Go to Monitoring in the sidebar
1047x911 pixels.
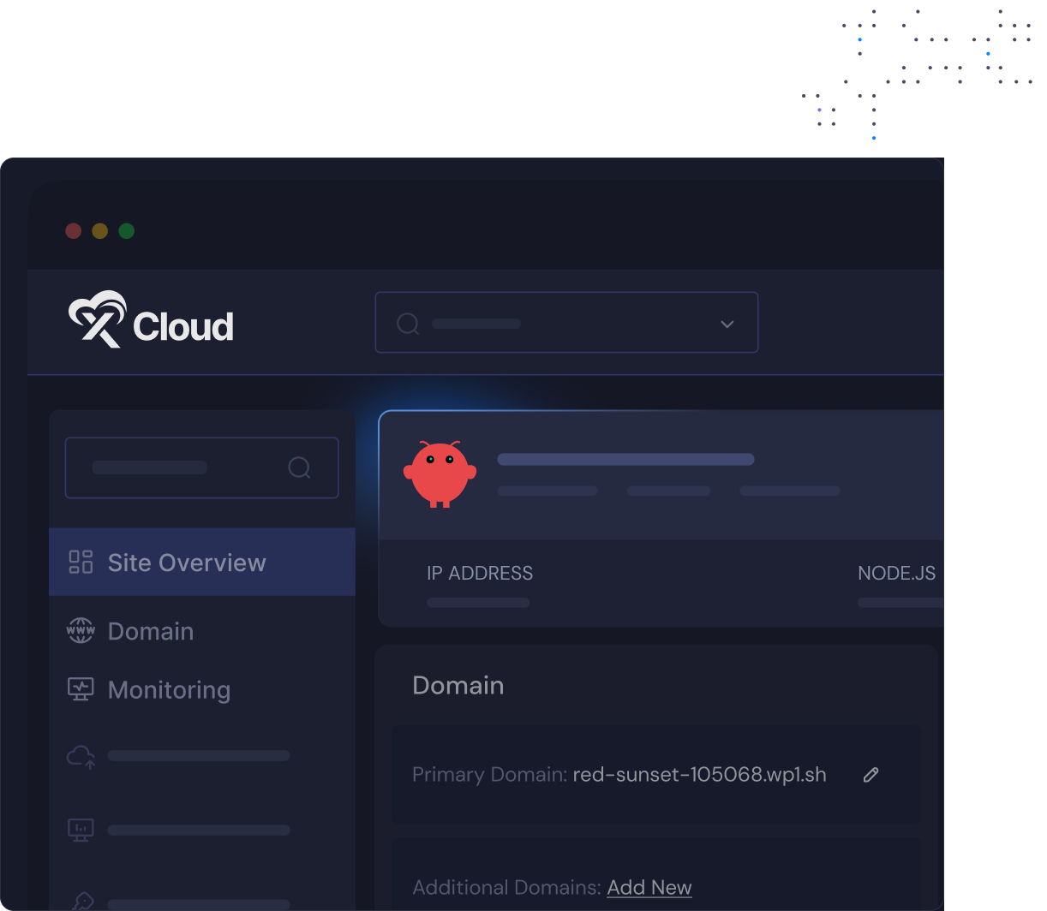[x=169, y=690]
